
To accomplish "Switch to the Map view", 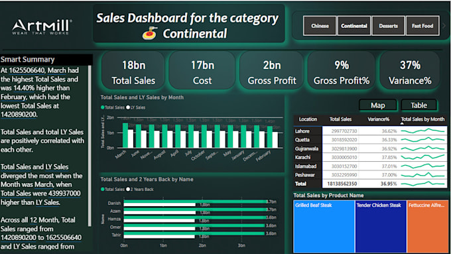I will [x=378, y=105].
